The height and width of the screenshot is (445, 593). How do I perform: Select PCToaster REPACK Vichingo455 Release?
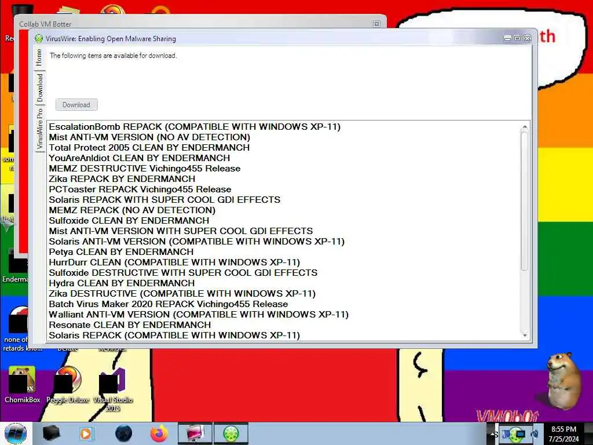(x=140, y=189)
